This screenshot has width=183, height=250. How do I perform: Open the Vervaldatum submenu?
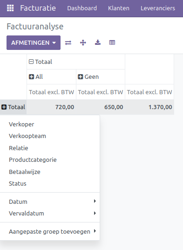pos(50,213)
